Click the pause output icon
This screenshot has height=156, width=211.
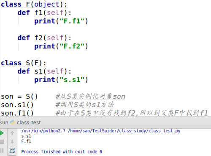tap(2, 151)
